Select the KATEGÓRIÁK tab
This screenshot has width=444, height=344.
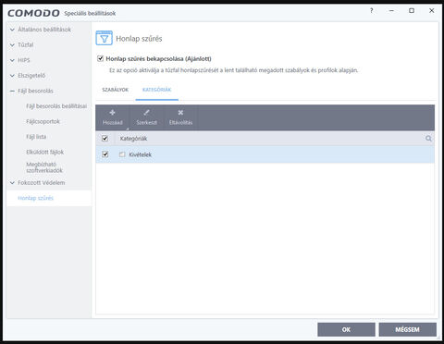pyautogui.click(x=156, y=90)
